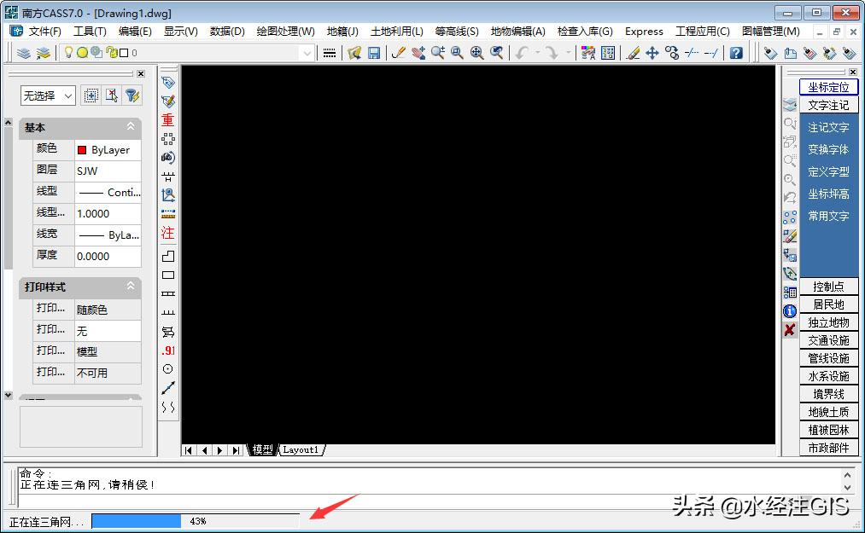Select the .91 elevation icon in left toolbar
The width and height of the screenshot is (865, 533).
click(x=167, y=351)
